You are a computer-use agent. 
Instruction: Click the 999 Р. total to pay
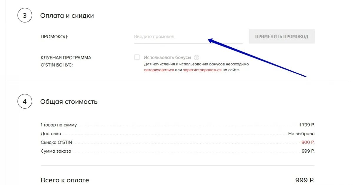pyautogui.click(x=305, y=180)
